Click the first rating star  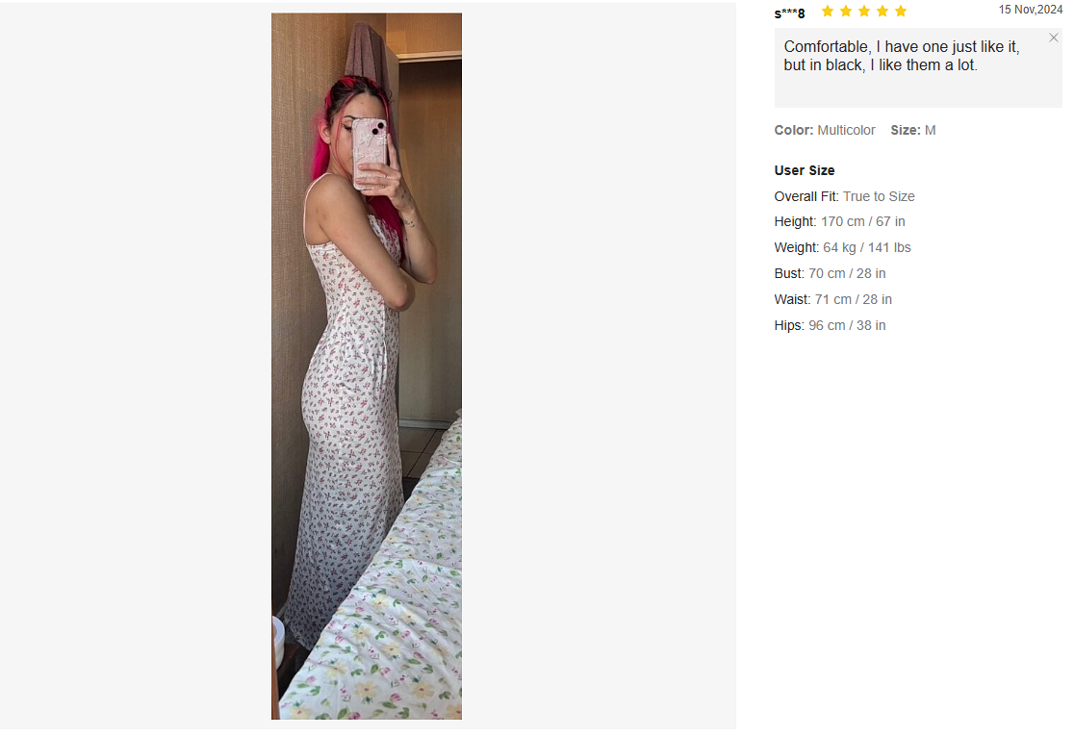tap(828, 12)
